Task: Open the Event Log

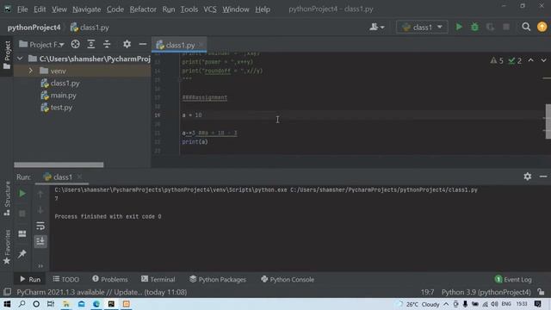Action: [x=513, y=279]
